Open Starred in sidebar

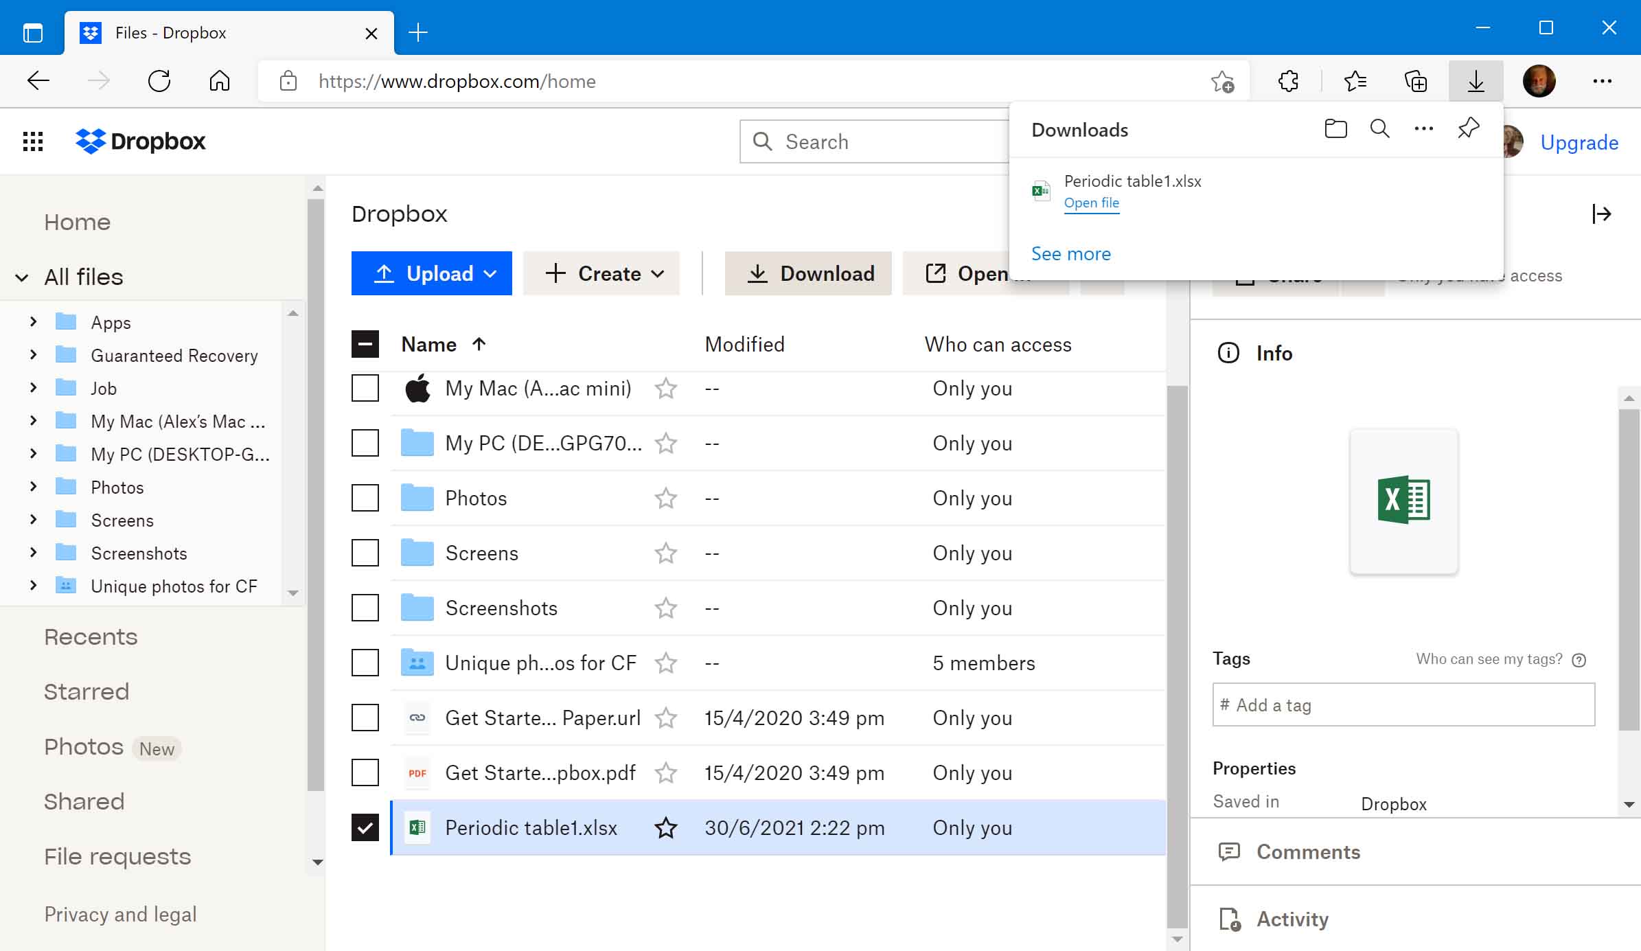[87, 692]
